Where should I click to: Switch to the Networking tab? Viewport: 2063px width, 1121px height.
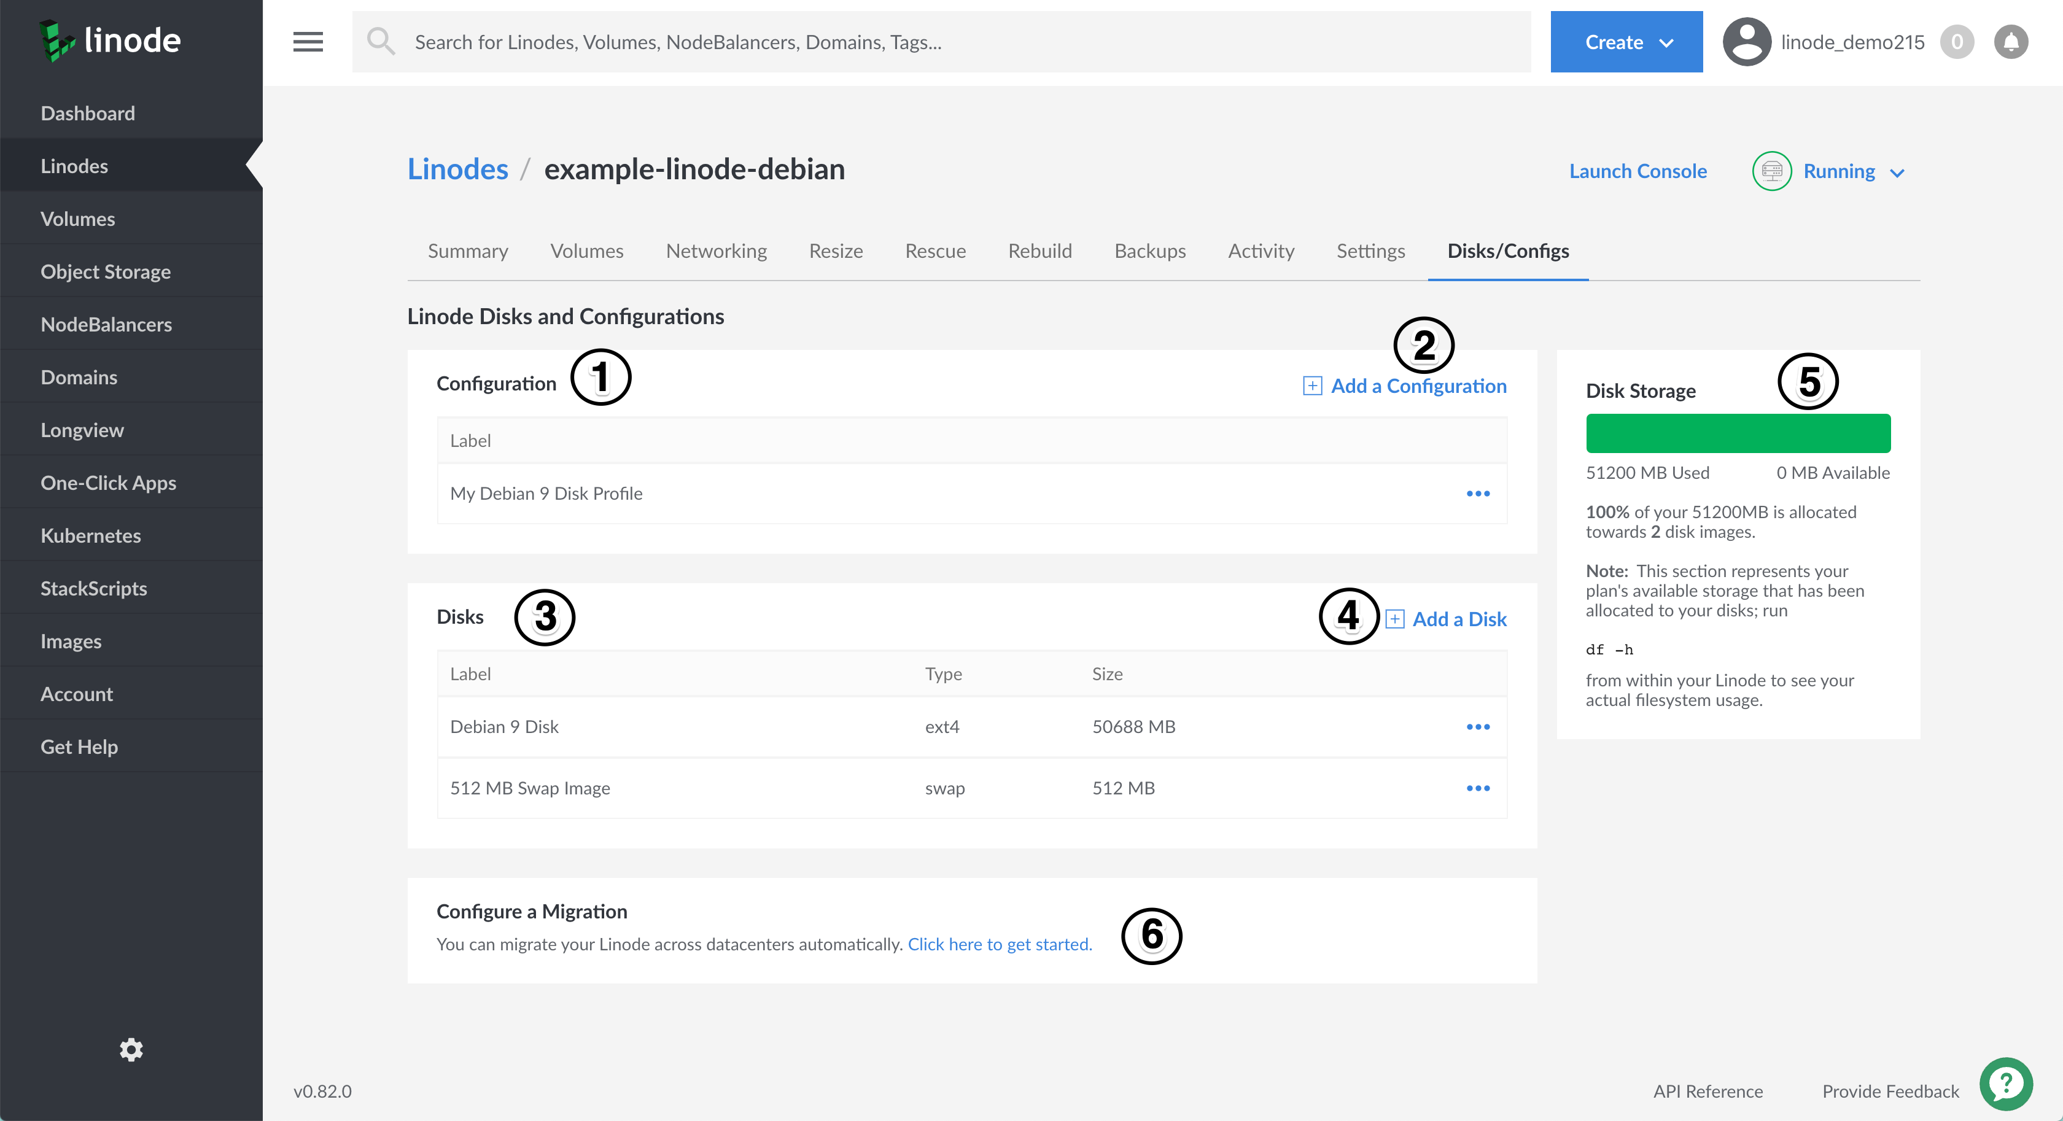716,251
